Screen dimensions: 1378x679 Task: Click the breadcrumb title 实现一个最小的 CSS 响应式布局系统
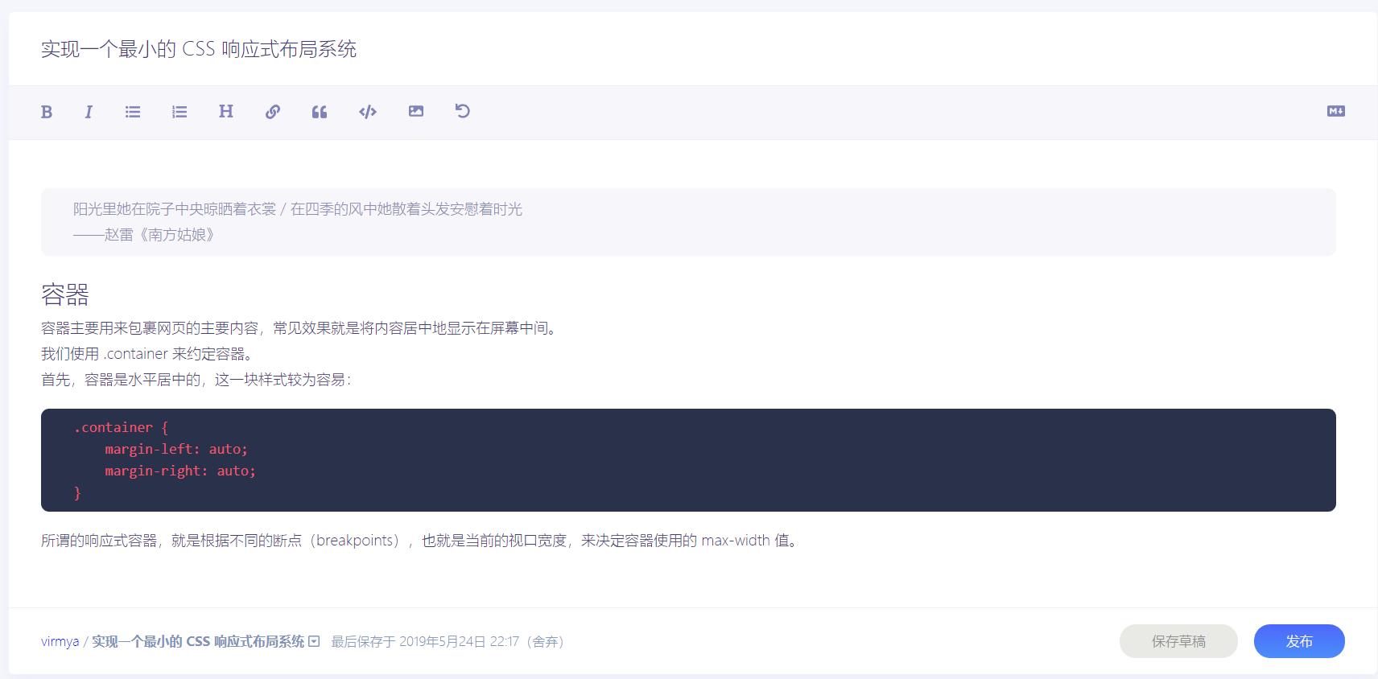(198, 641)
